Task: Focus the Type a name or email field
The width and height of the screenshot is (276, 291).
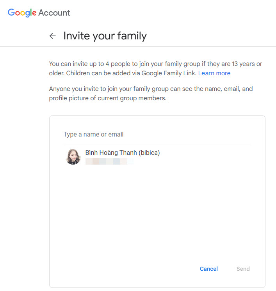Action: pos(156,135)
